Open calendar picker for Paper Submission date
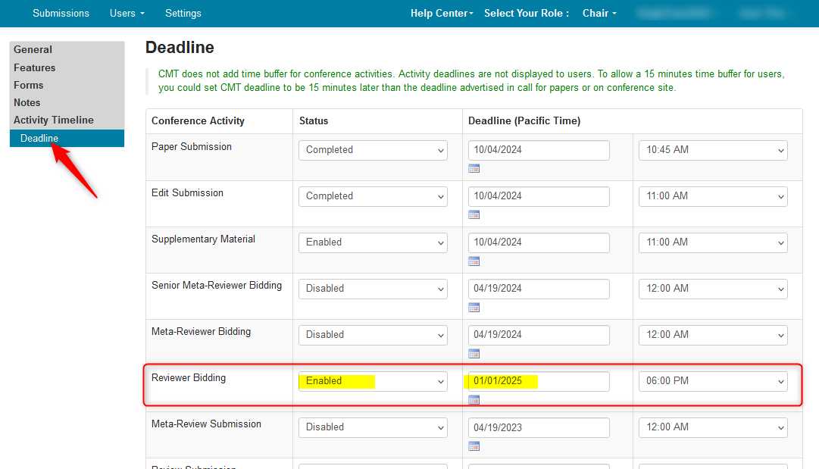This screenshot has width=819, height=469. (x=474, y=168)
